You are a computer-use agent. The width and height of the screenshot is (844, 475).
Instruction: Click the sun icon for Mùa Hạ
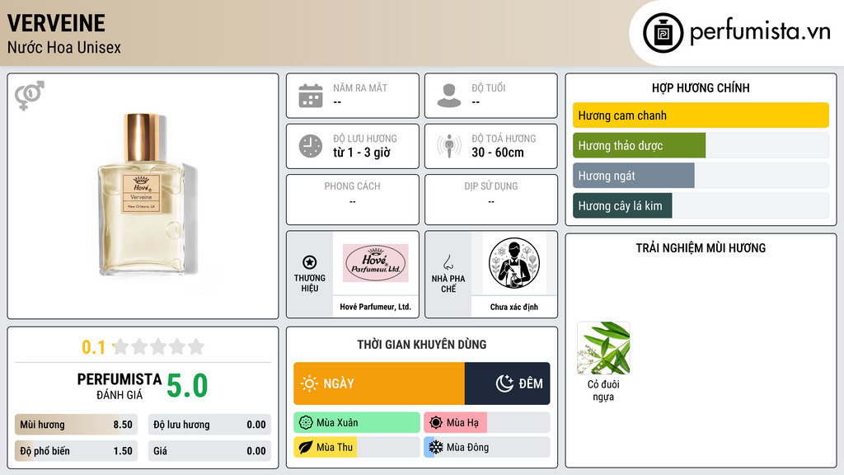coord(436,423)
